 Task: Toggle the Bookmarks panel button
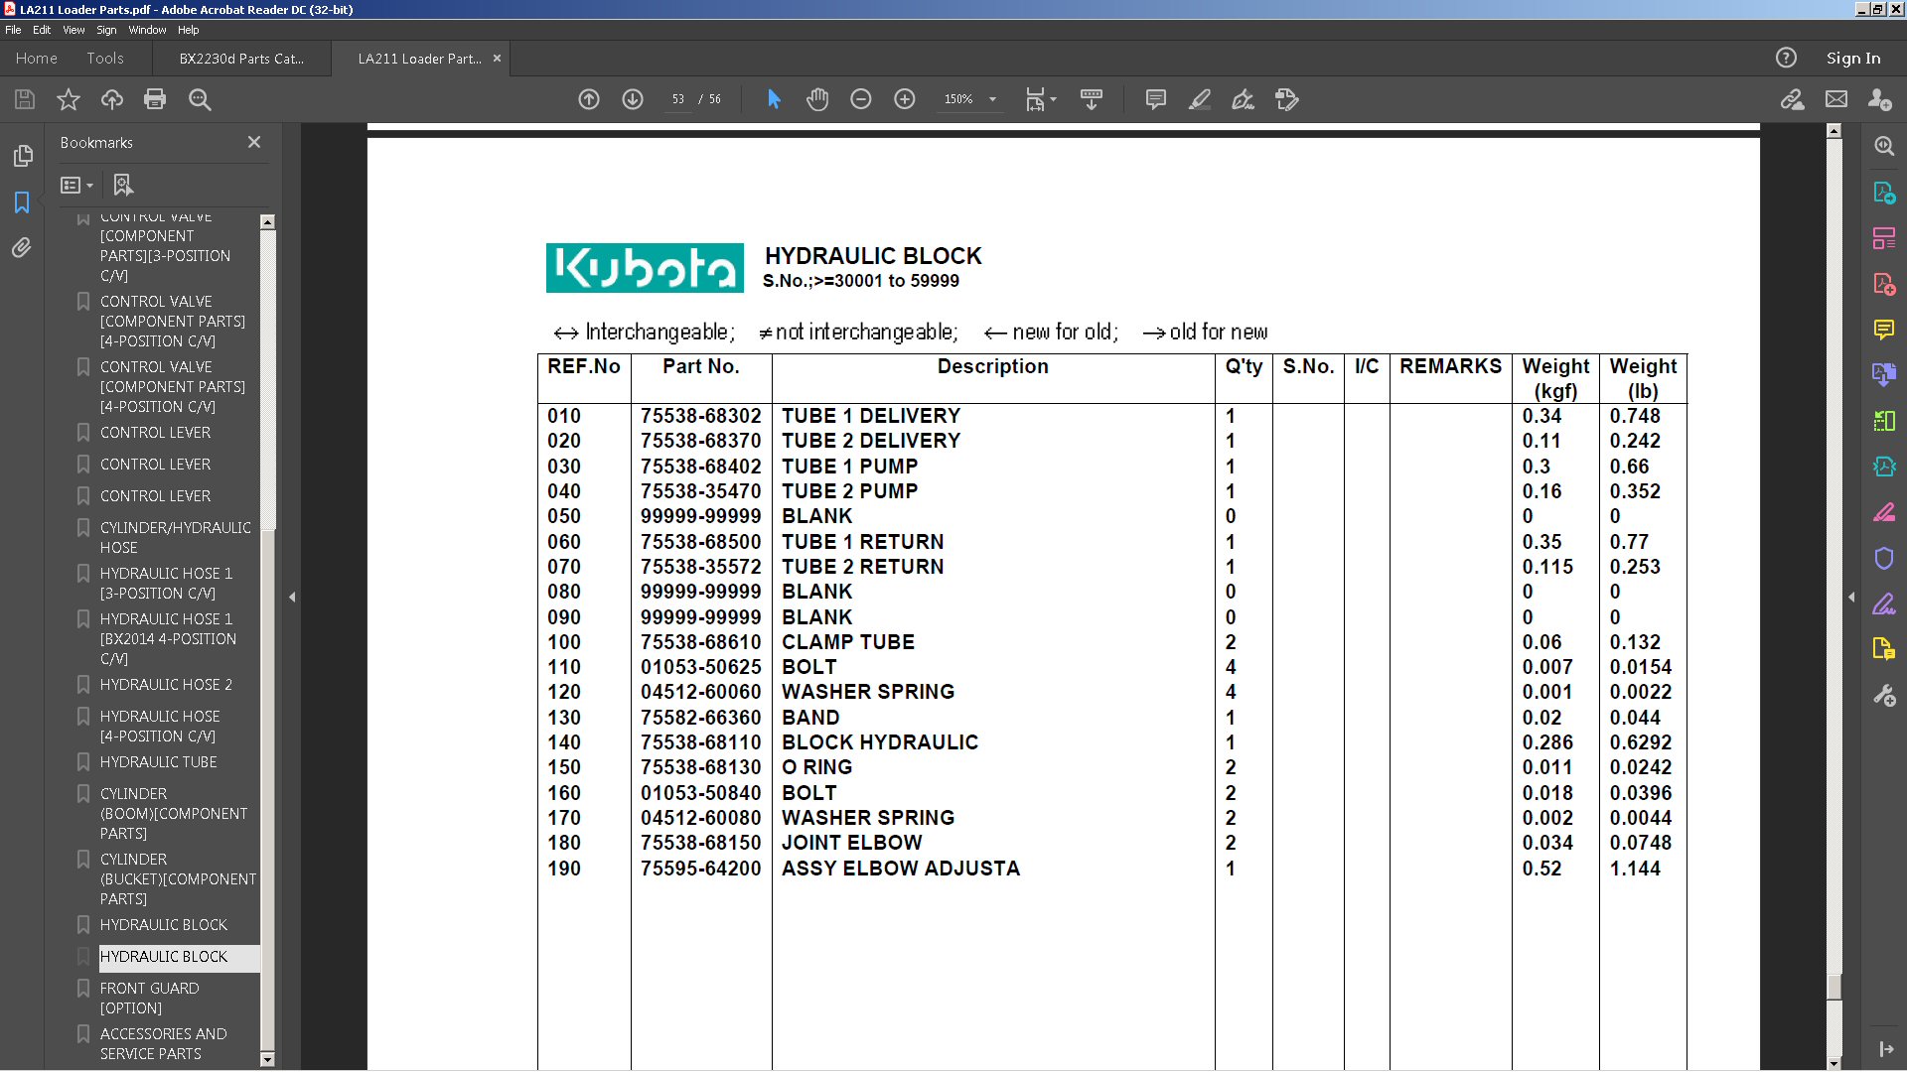click(x=22, y=202)
